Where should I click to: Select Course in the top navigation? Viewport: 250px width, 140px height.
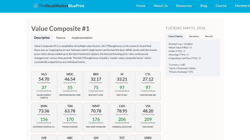pos(221,6)
